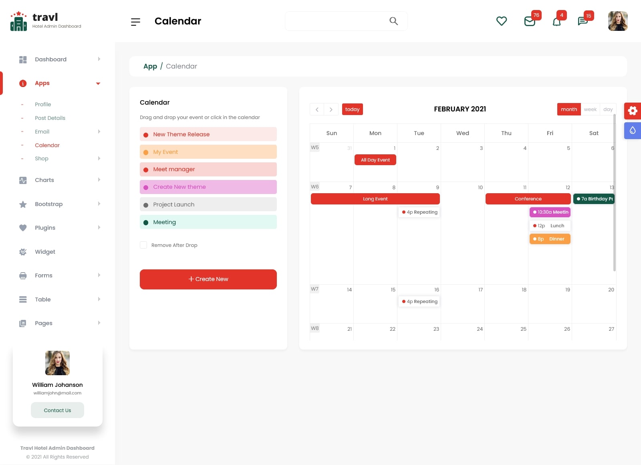
Task: Open favorites via heart icon
Action: pyautogui.click(x=501, y=21)
